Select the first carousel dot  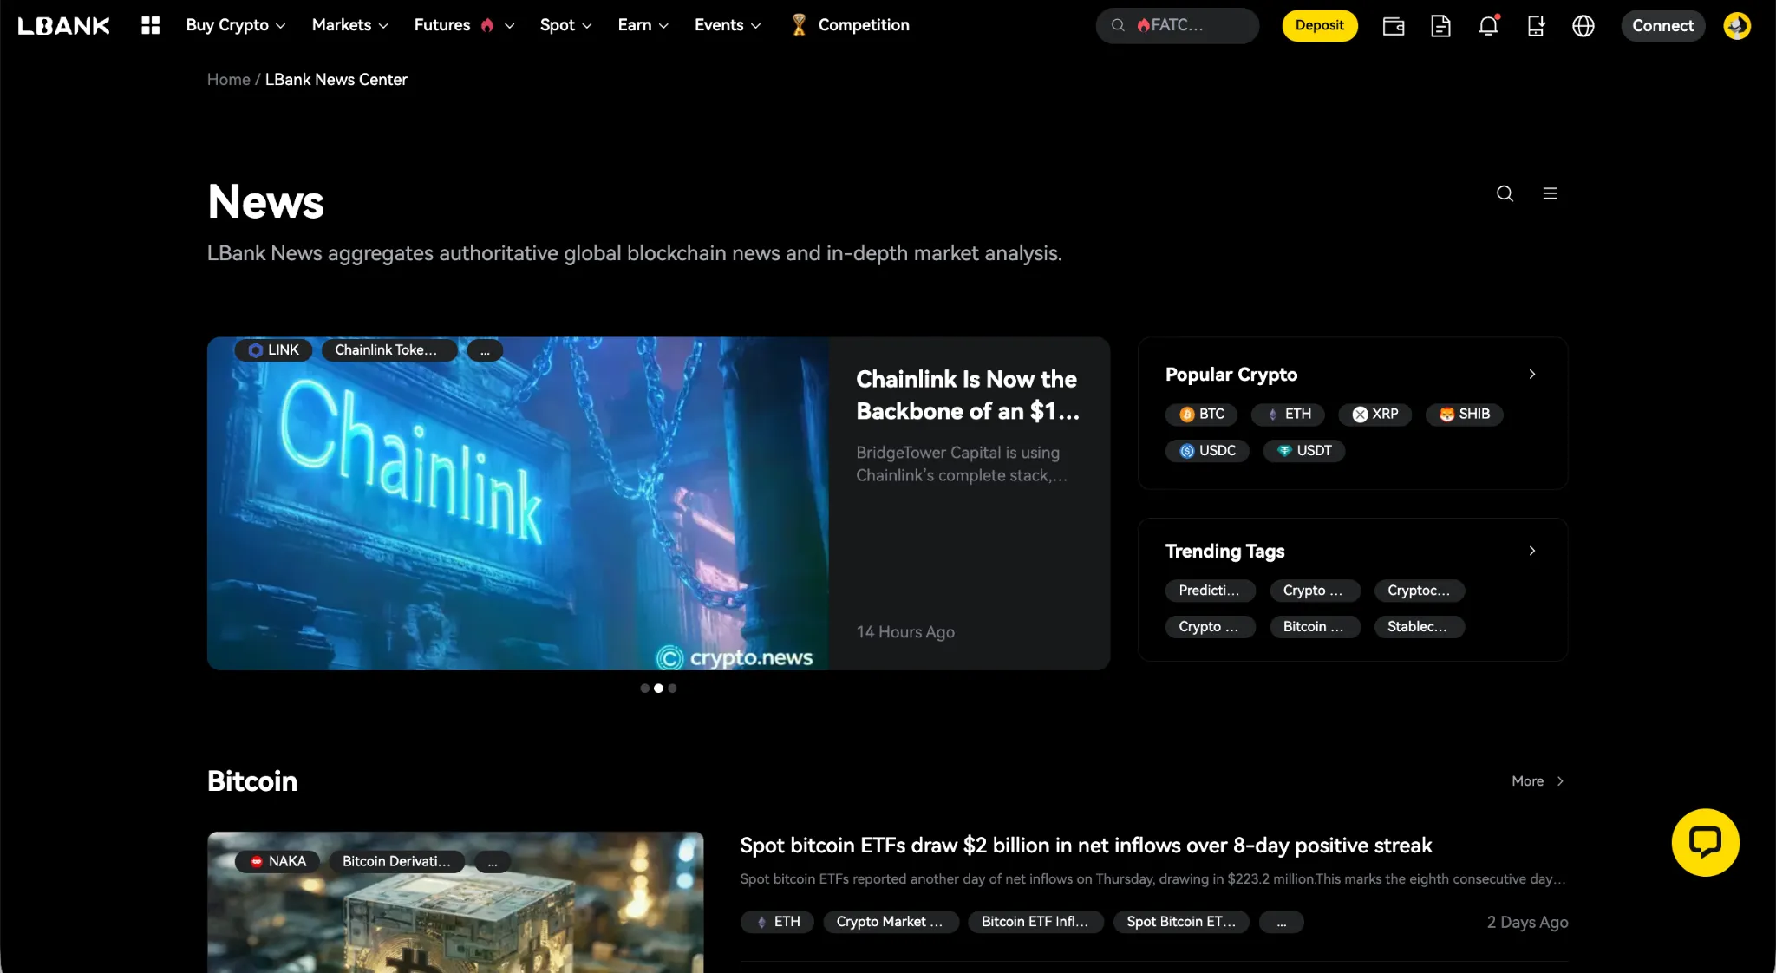click(644, 689)
